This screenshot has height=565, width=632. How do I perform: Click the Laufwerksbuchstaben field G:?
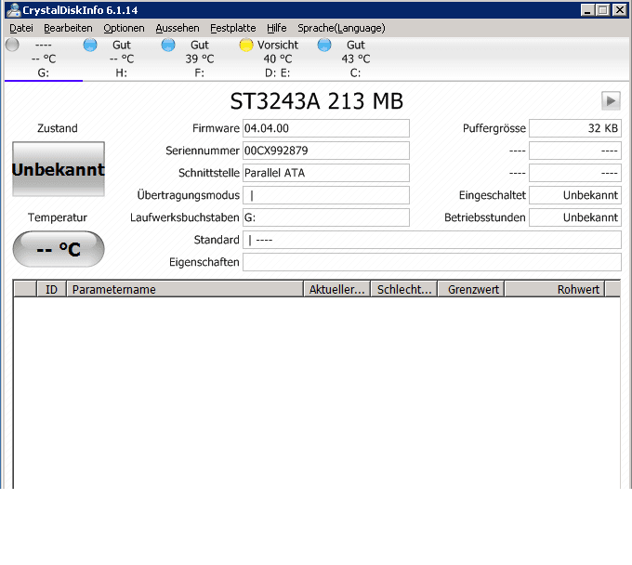click(x=326, y=217)
